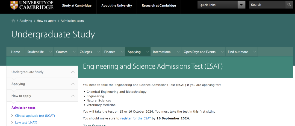Click the Quick links text box
The height and width of the screenshot is (126, 295).
point(217,5)
